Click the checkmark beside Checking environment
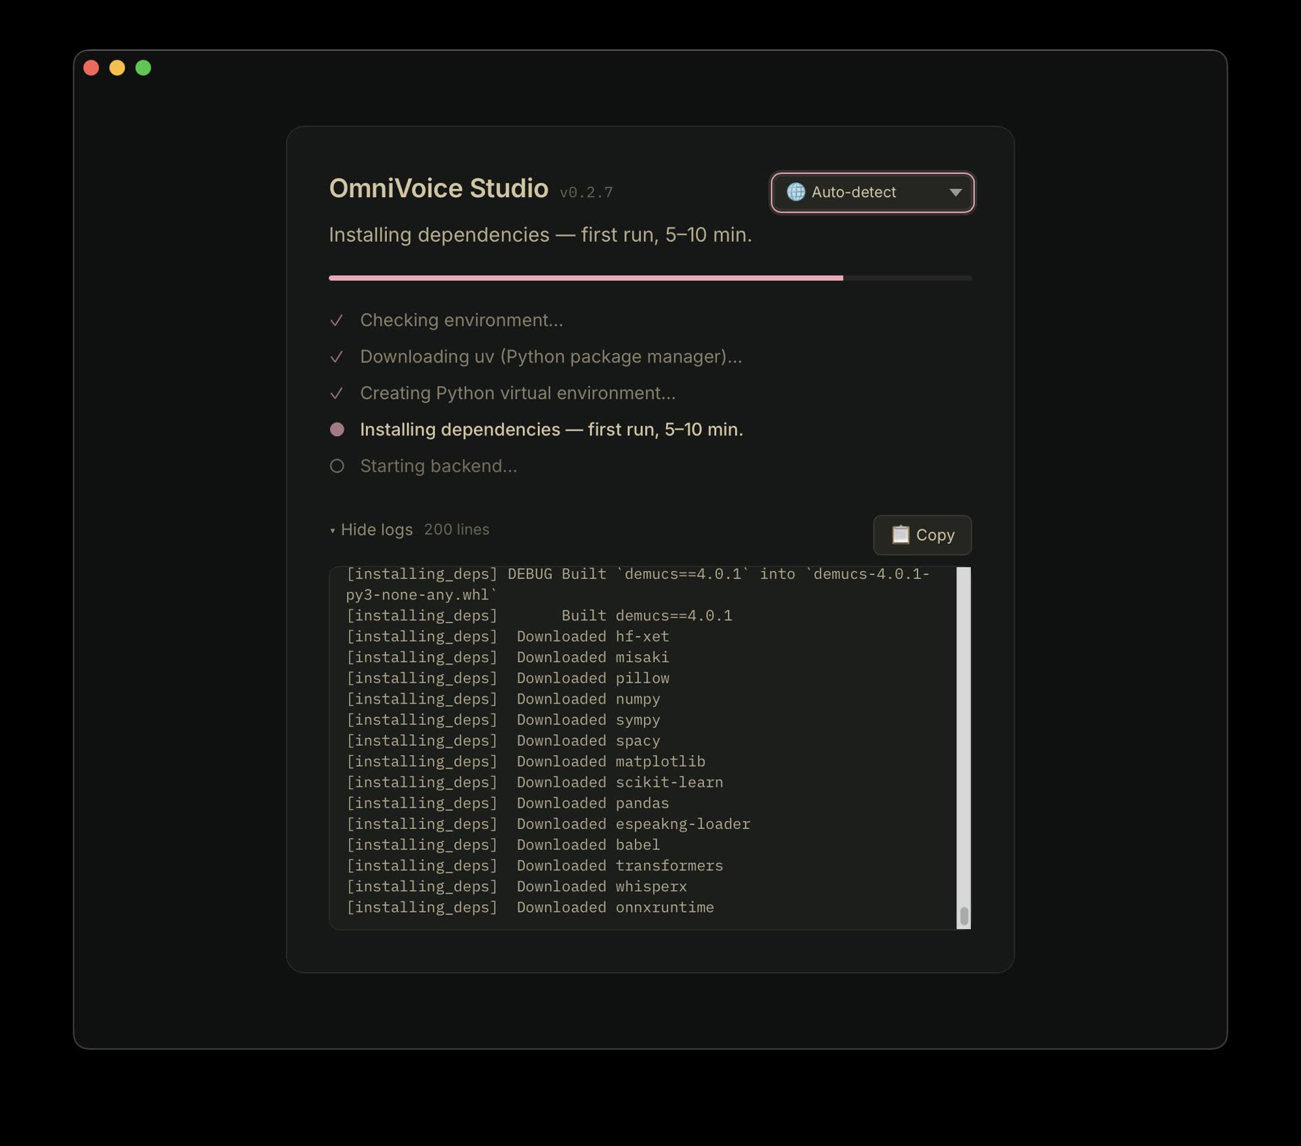This screenshot has width=1301, height=1146. (337, 320)
